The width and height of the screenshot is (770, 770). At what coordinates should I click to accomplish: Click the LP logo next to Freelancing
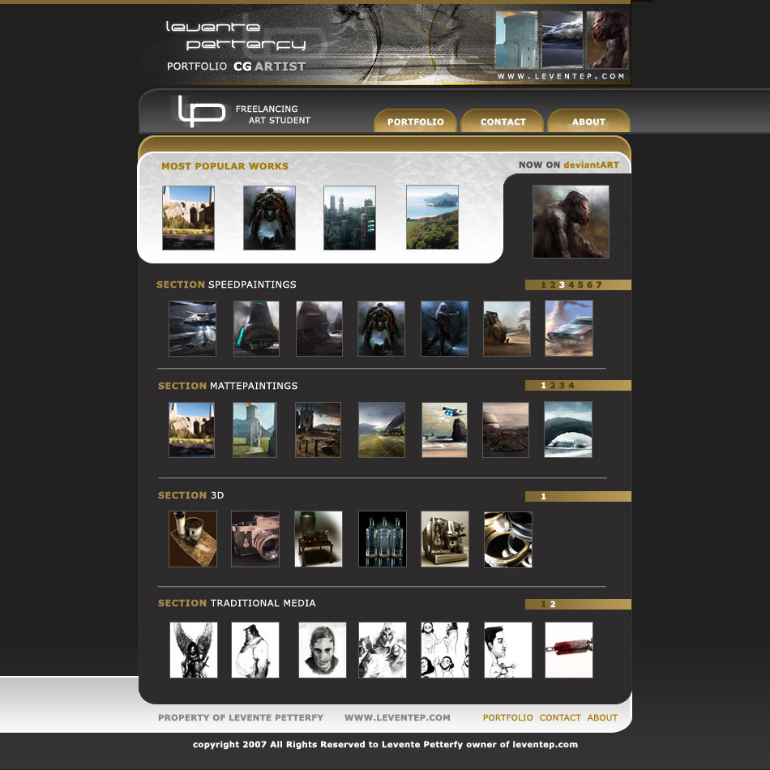pyautogui.click(x=201, y=110)
